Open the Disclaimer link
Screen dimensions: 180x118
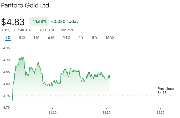(65, 30)
